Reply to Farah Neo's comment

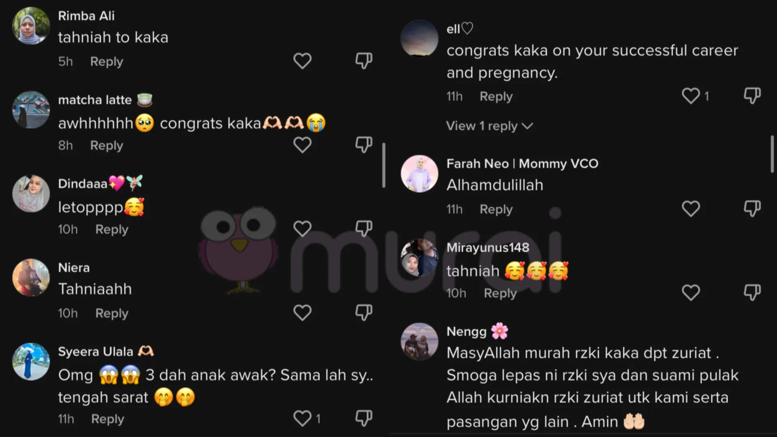[x=496, y=209]
